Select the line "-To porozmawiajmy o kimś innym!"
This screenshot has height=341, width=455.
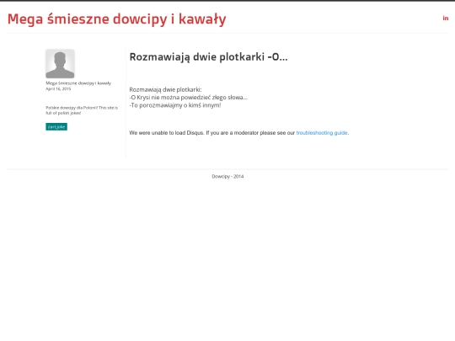click(x=175, y=105)
